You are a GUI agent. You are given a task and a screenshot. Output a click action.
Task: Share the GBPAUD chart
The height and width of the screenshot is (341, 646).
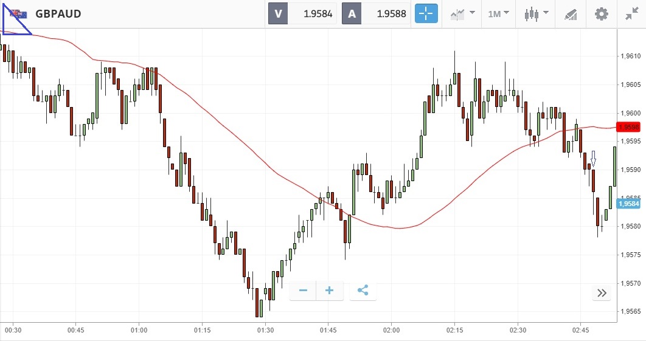tap(363, 291)
